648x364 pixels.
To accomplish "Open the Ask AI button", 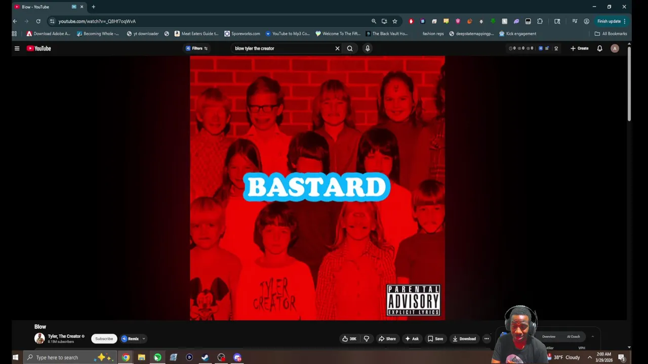I will tap(412, 339).
